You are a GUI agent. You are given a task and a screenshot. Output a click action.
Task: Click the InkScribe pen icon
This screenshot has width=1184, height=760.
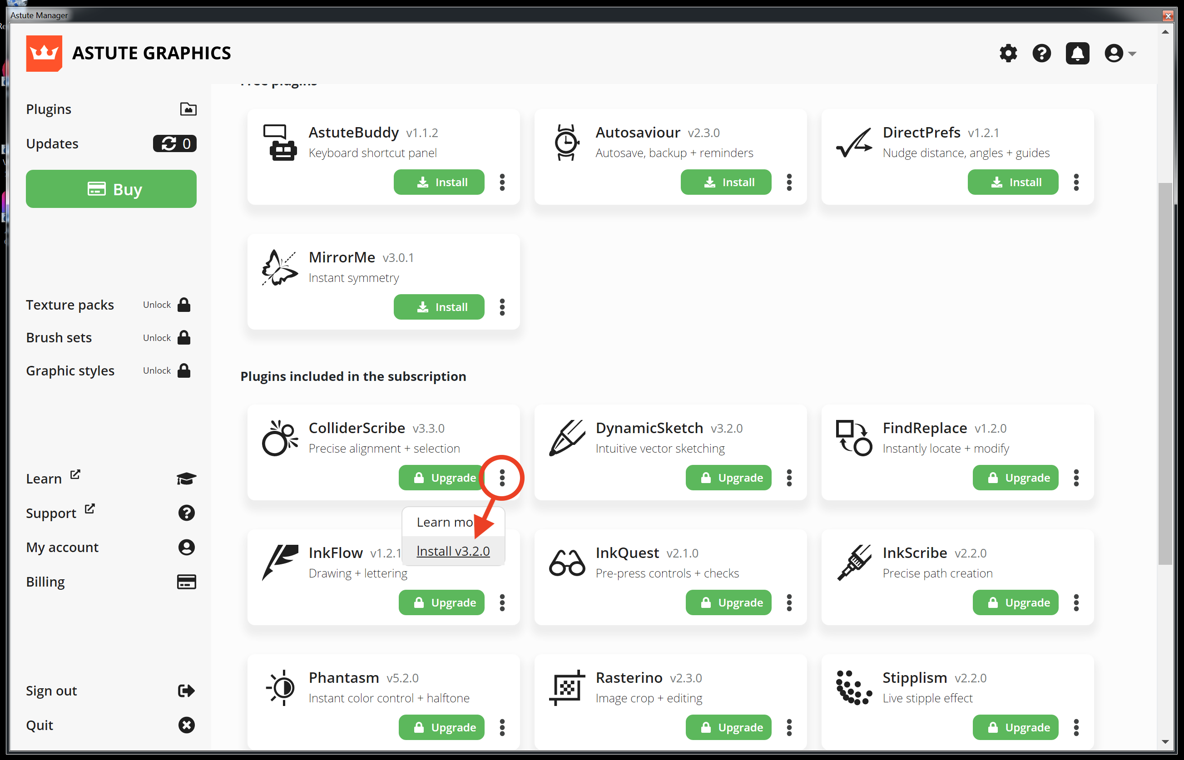(x=854, y=563)
